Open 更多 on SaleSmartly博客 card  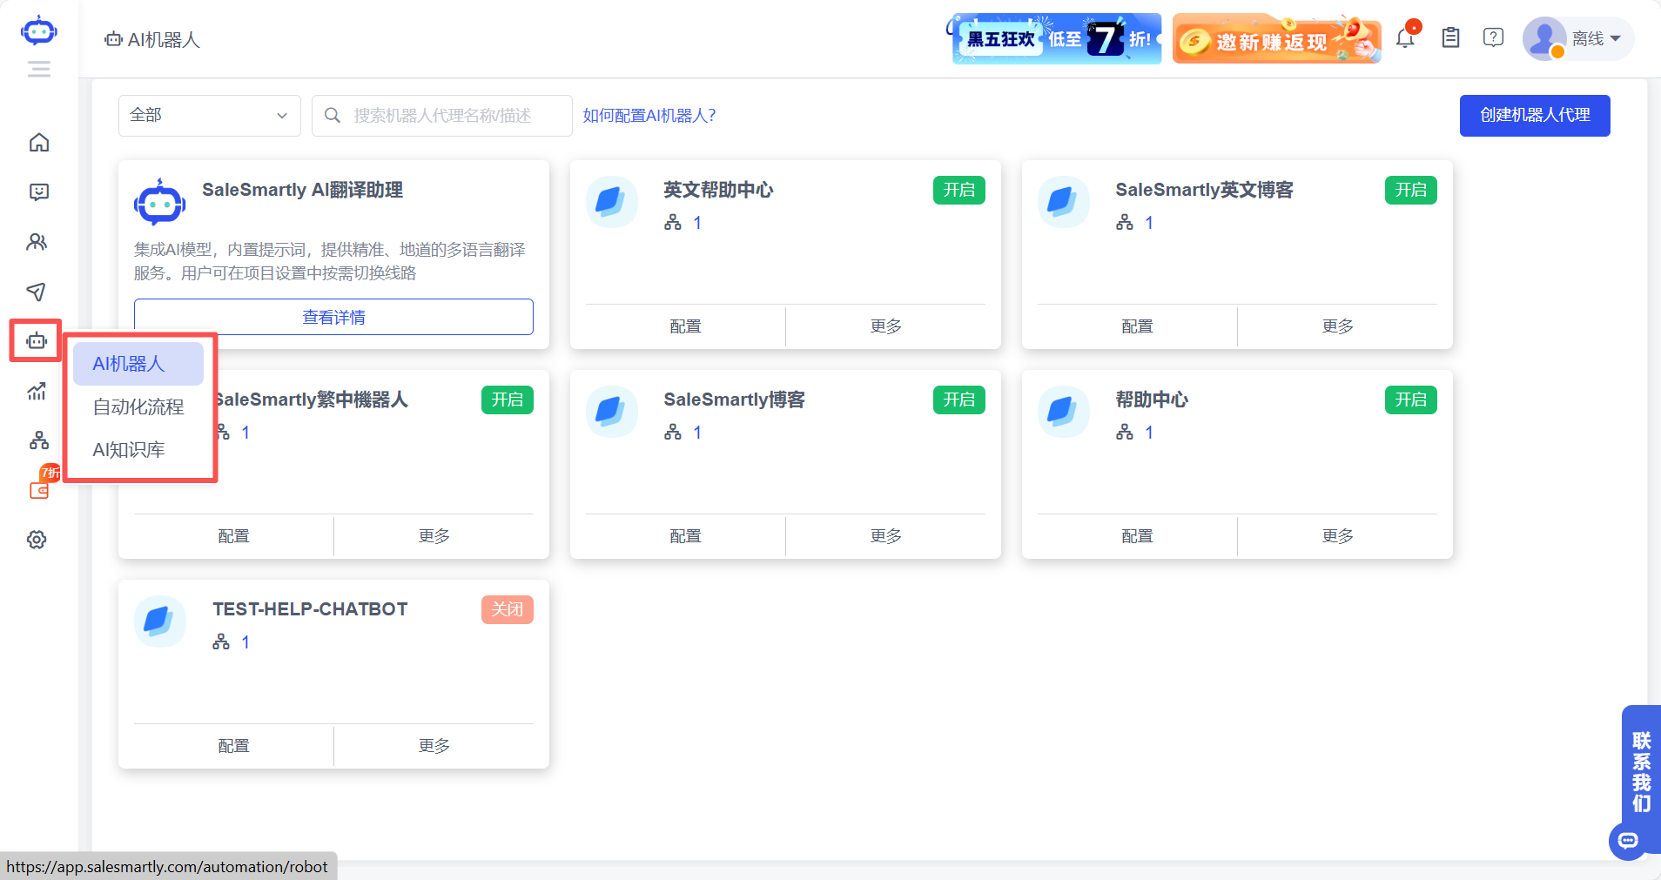click(x=885, y=536)
